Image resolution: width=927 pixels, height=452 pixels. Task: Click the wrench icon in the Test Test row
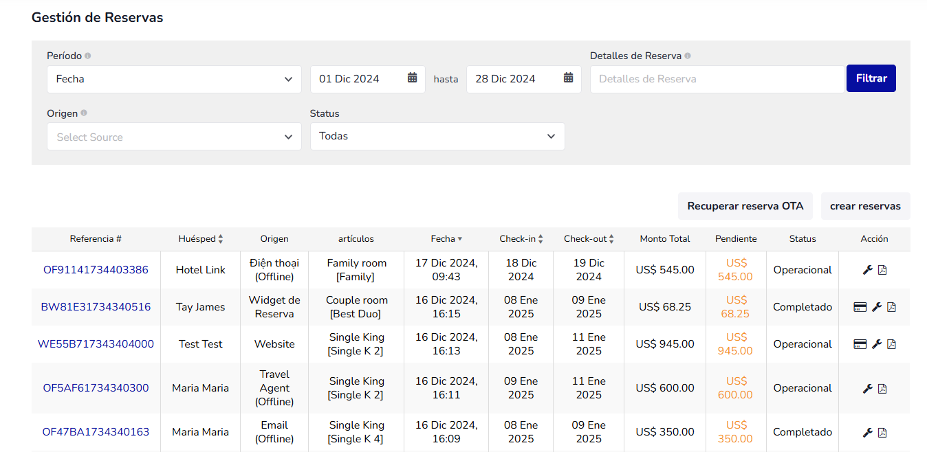[x=876, y=344]
